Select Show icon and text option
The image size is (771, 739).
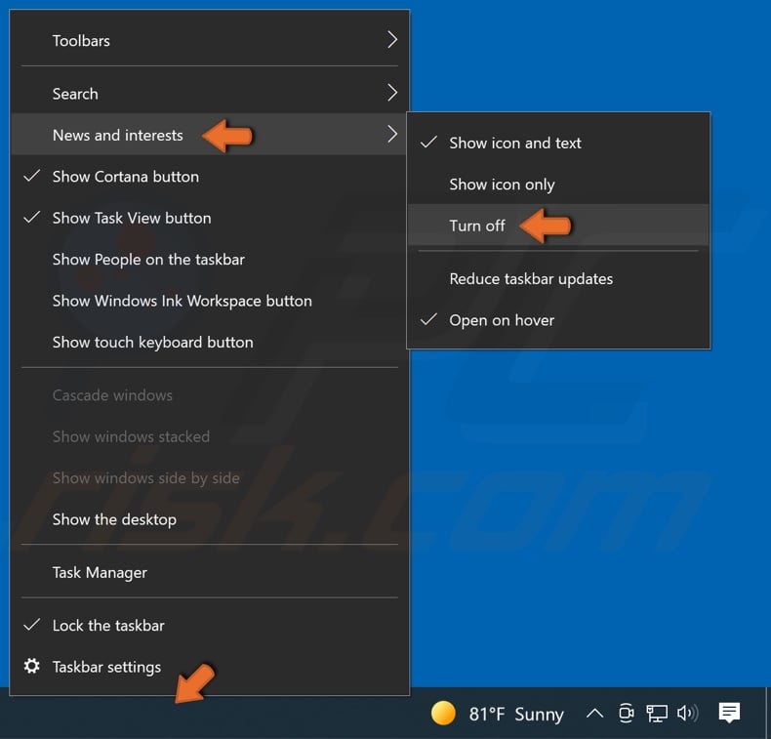point(558,144)
